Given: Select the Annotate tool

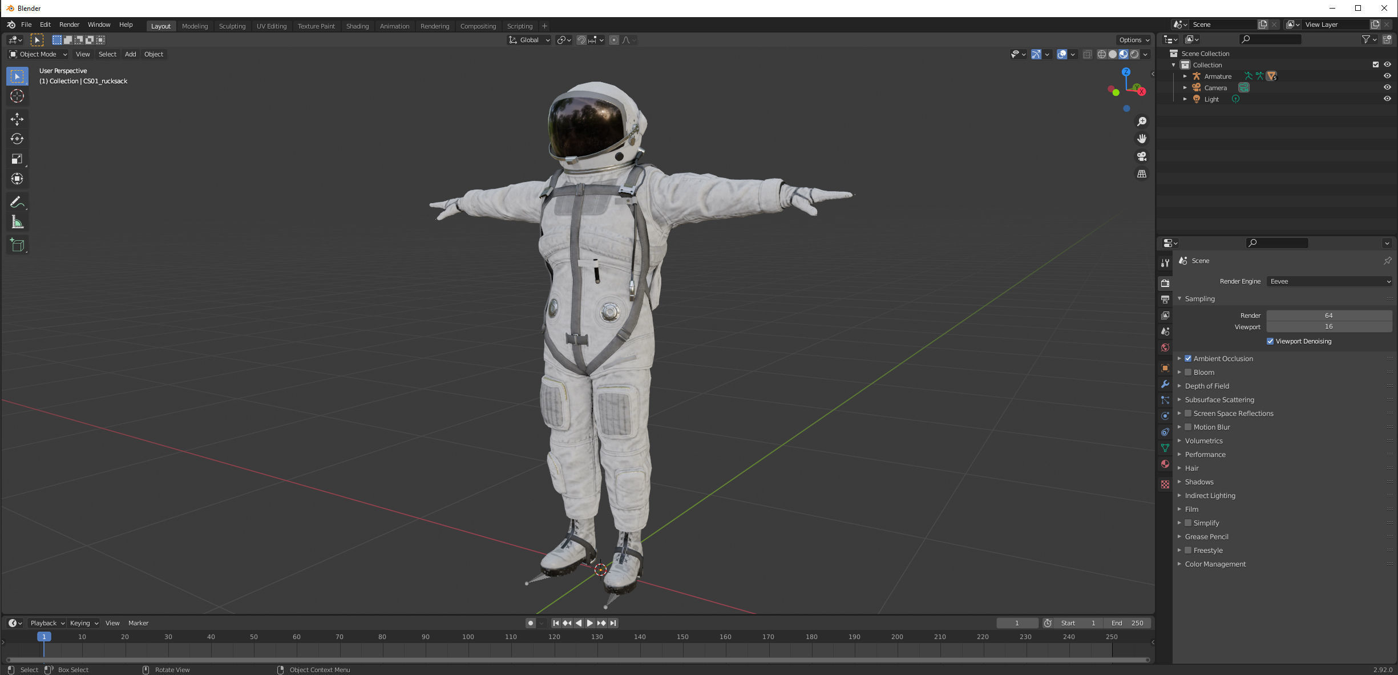Looking at the screenshot, I should 17,202.
